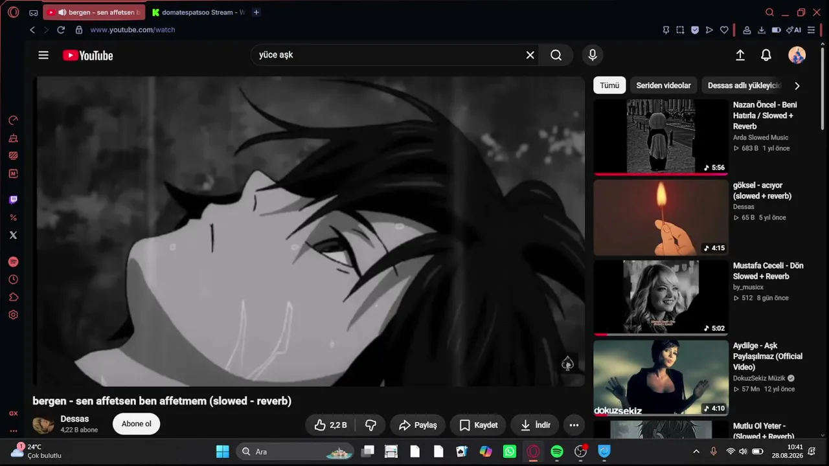Open Opera sidebar settings gear
The width and height of the screenshot is (829, 466).
pos(13,315)
